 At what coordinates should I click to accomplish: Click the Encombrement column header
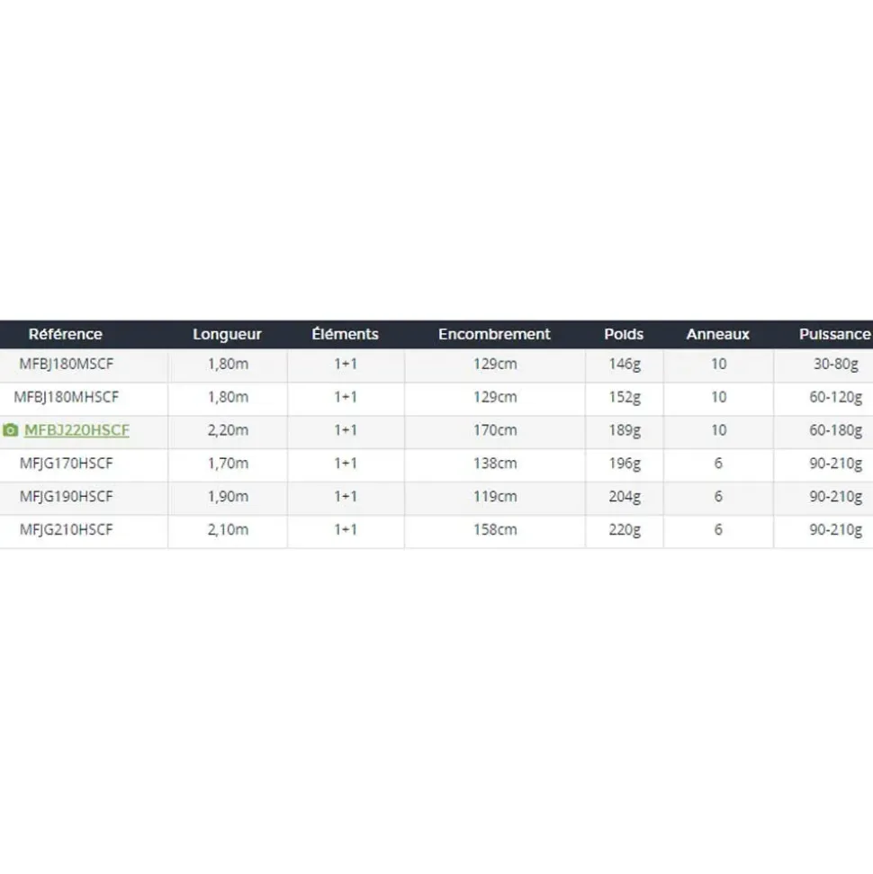pos(494,335)
